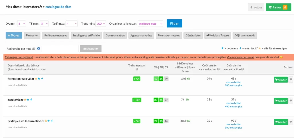294x138 pixels.
Task: Select the Référencement seo category
Action: coord(56,35)
